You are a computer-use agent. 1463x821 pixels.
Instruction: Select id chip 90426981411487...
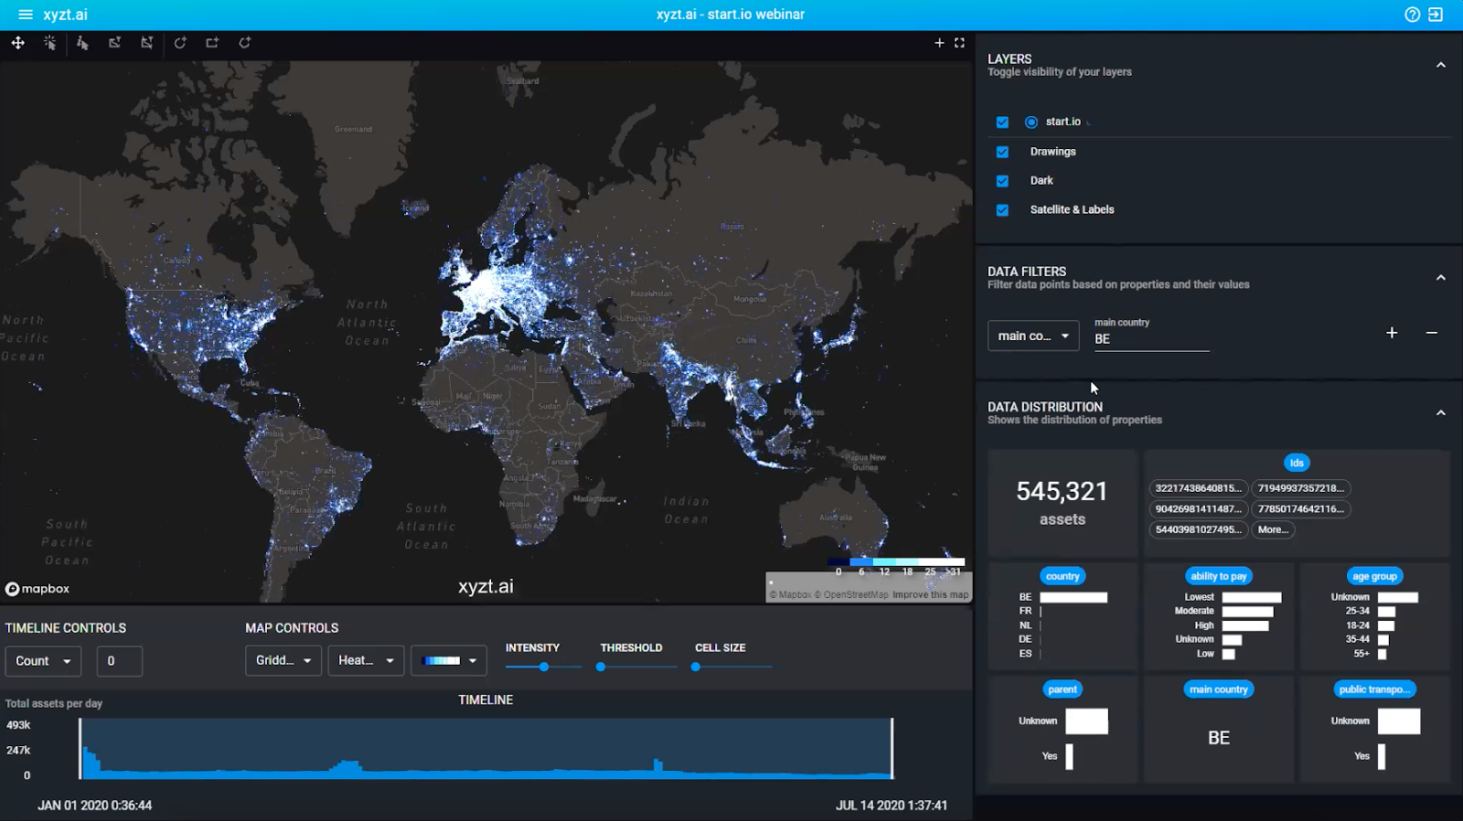[1198, 509]
